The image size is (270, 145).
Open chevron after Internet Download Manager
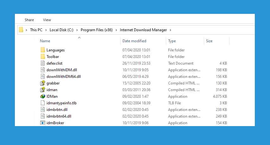click(x=170, y=30)
